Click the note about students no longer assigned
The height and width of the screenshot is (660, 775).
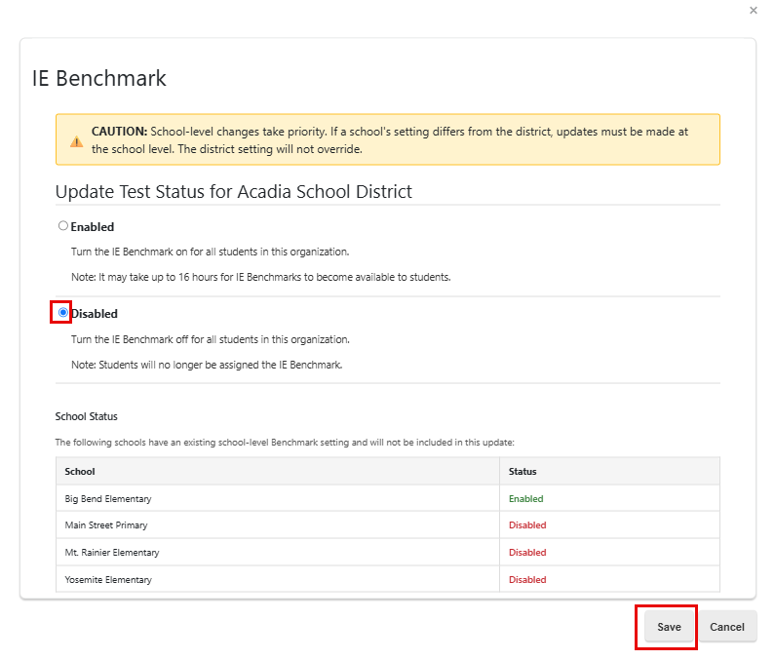[x=207, y=365]
